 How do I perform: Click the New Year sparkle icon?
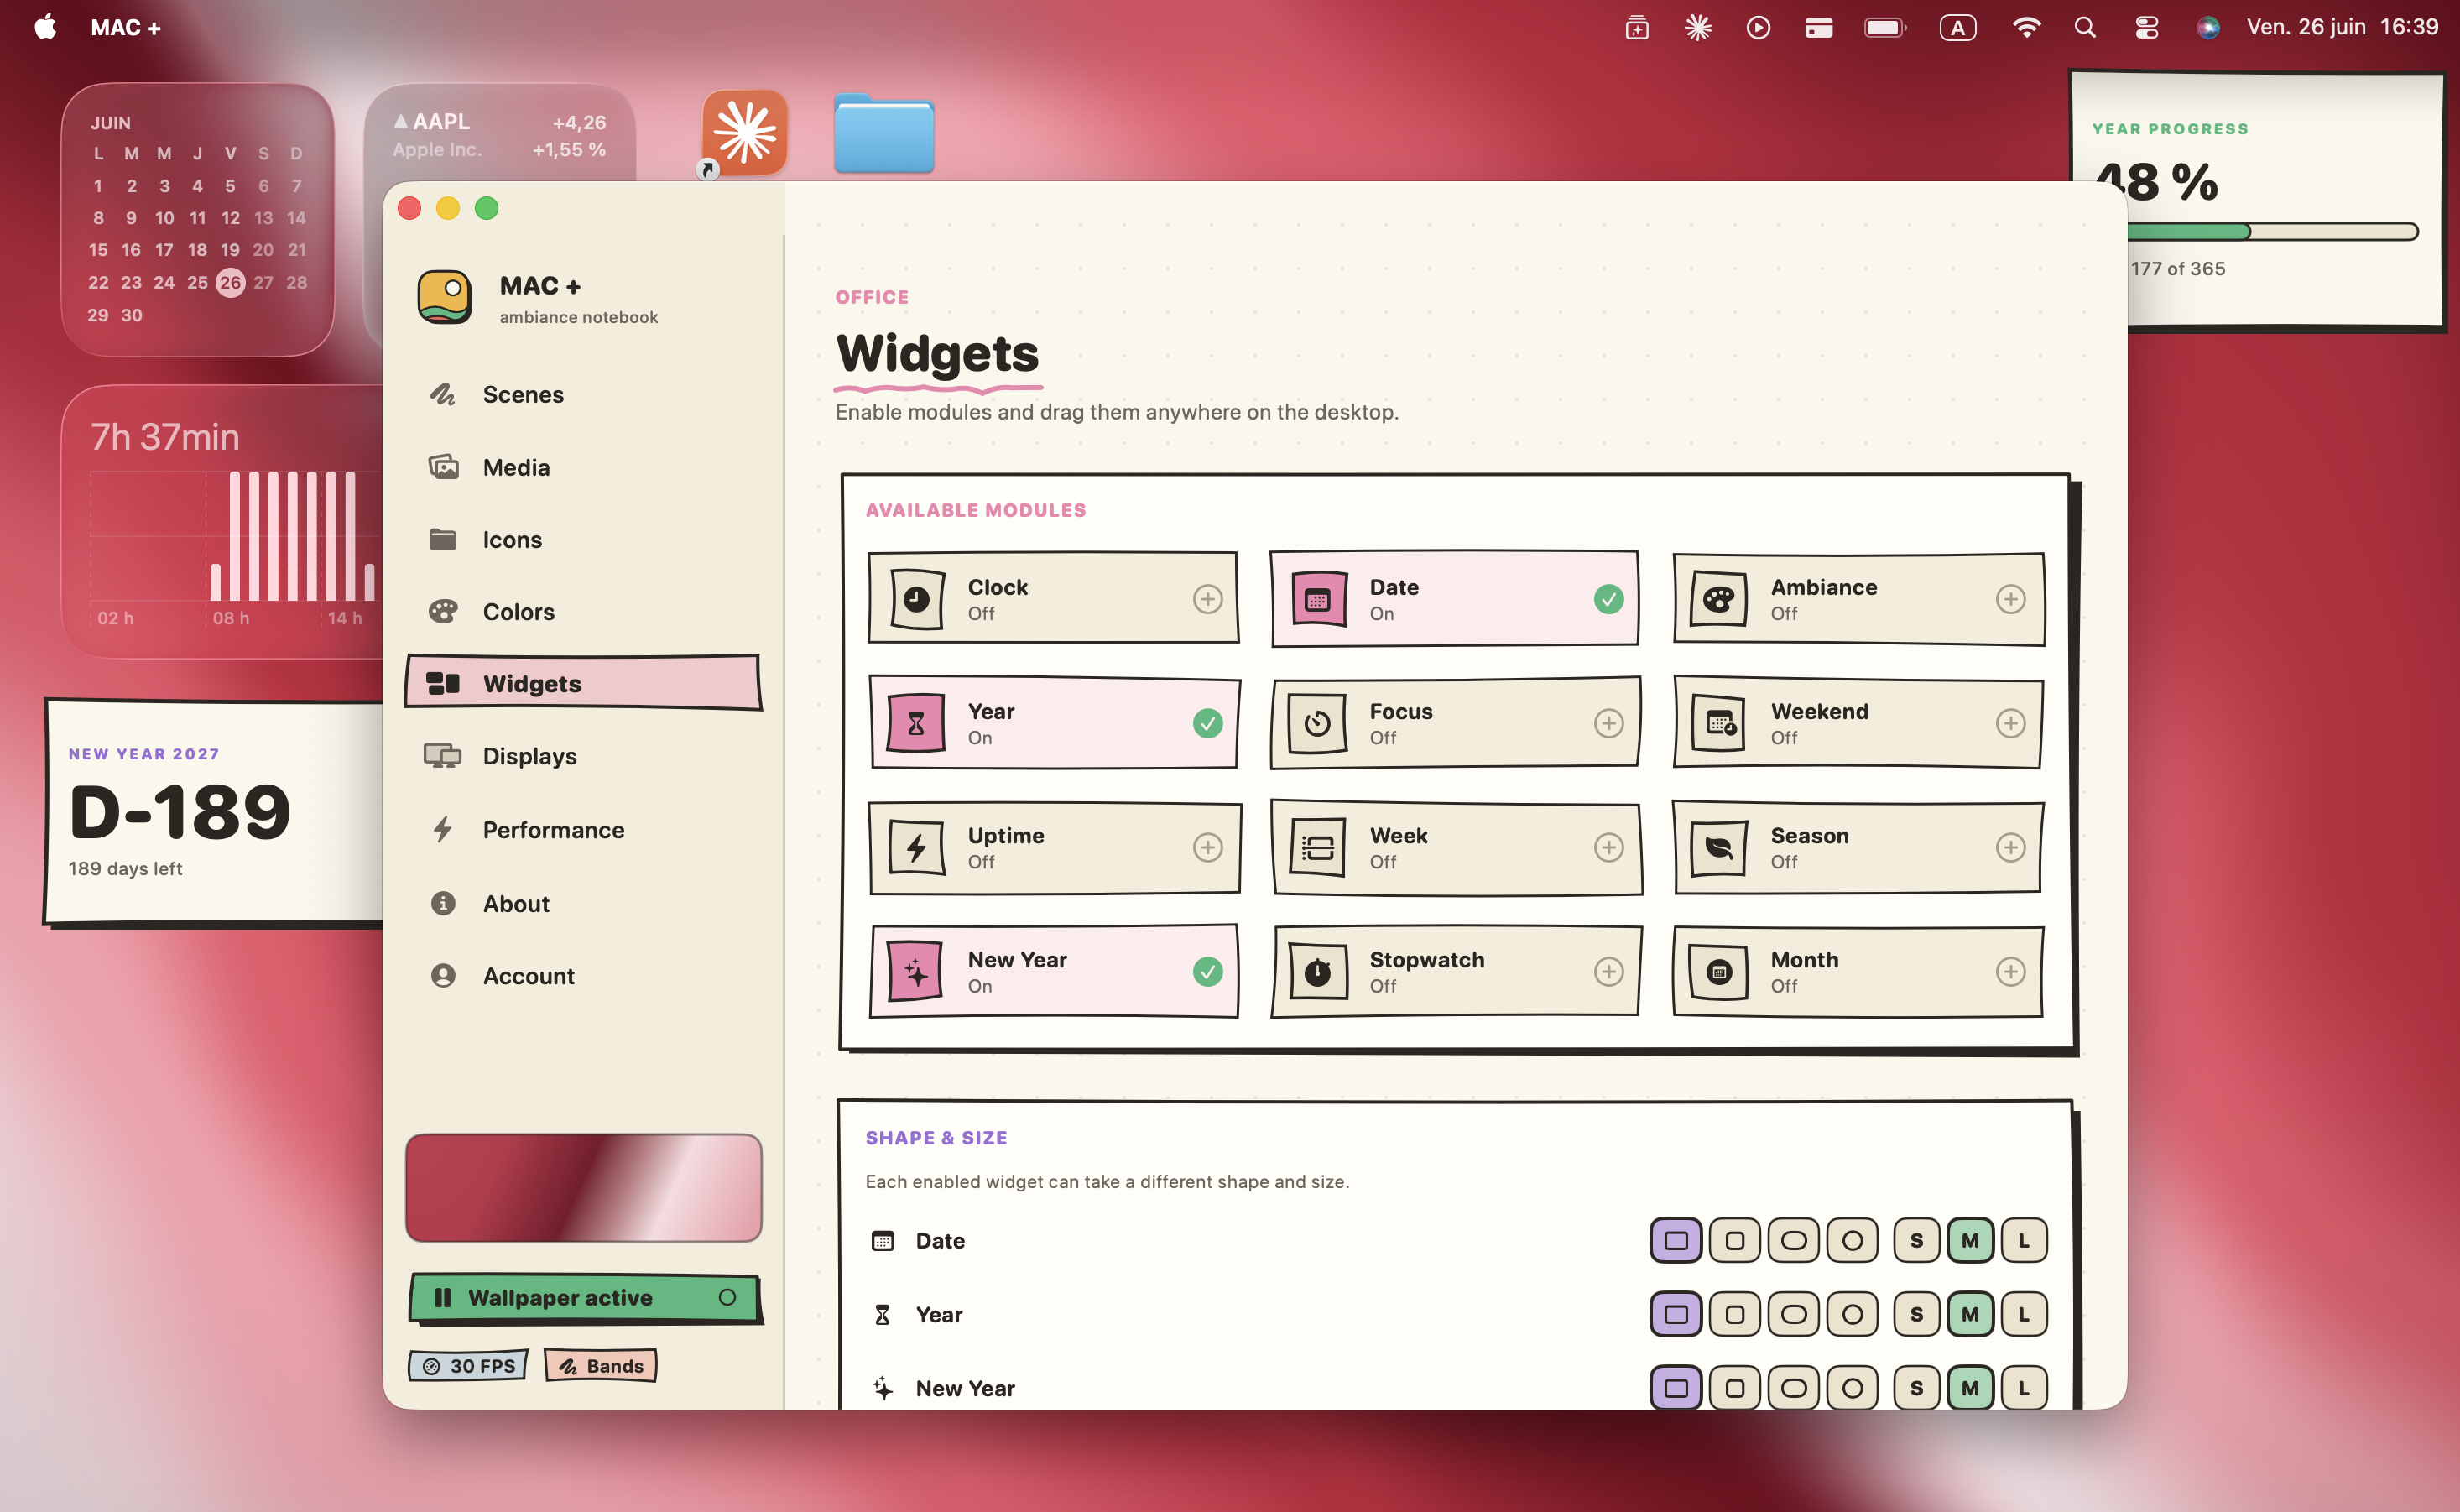pyautogui.click(x=916, y=971)
